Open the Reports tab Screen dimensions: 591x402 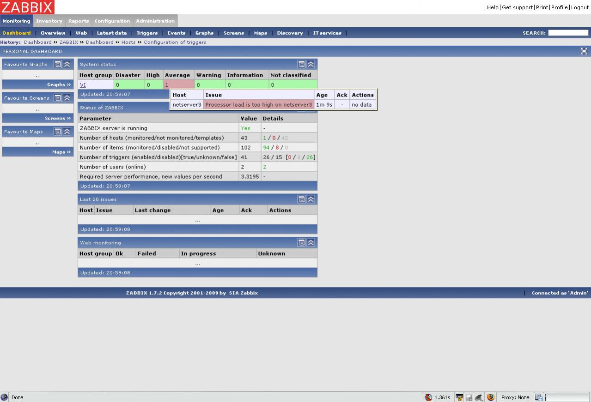coord(79,21)
